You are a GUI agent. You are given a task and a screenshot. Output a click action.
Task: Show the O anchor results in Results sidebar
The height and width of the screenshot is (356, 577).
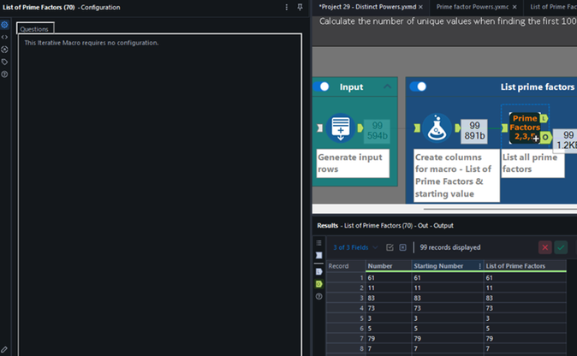point(318,284)
